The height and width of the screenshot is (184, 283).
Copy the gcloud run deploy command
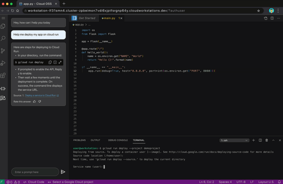tap(50, 62)
